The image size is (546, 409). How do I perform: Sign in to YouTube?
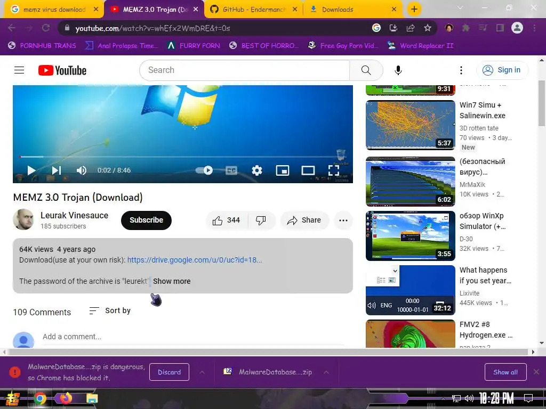502,70
